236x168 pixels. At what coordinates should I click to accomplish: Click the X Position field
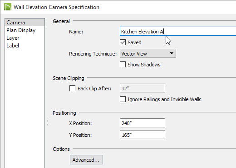[x=143, y=123]
